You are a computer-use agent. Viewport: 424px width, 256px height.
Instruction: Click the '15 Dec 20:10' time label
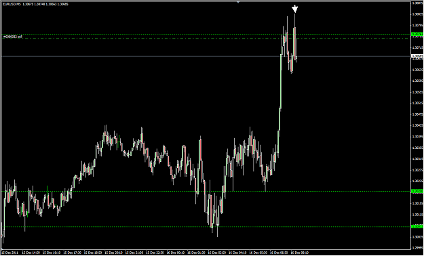tap(114, 253)
